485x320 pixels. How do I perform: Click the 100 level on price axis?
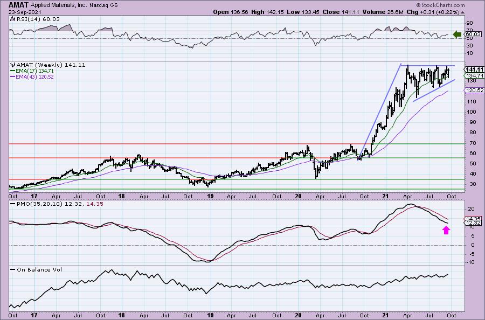(x=471, y=112)
